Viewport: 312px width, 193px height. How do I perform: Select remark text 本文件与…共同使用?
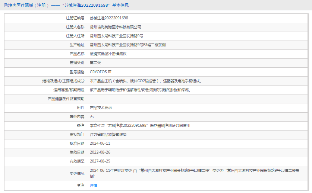click(x=140, y=125)
